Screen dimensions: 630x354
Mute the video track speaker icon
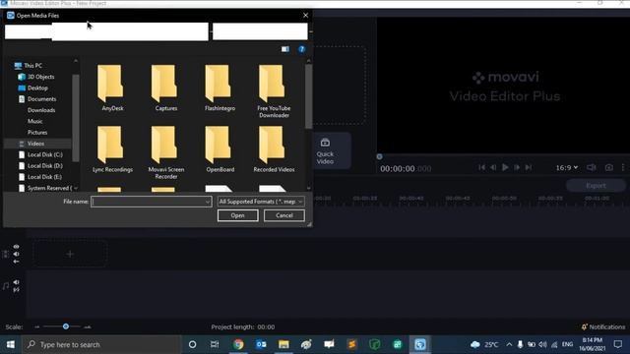[x=16, y=254]
